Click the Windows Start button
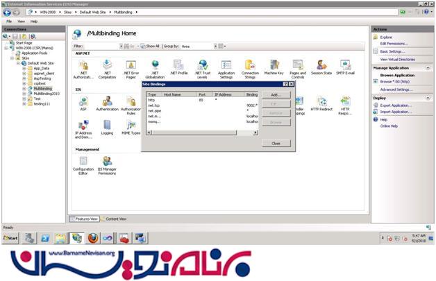This screenshot has width=436, height=281. (x=10, y=238)
